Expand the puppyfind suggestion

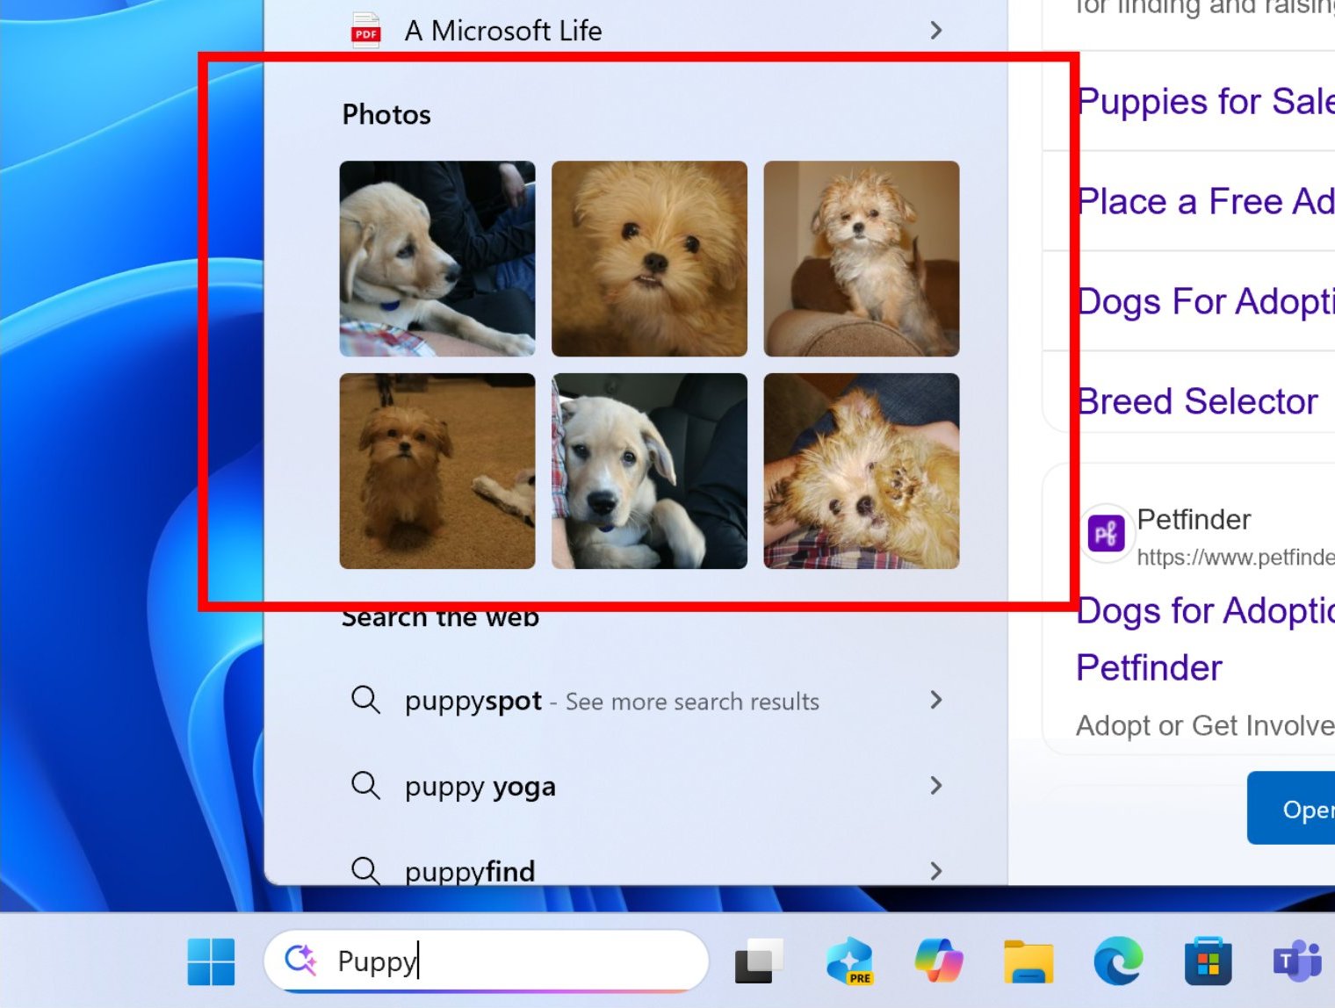[936, 871]
